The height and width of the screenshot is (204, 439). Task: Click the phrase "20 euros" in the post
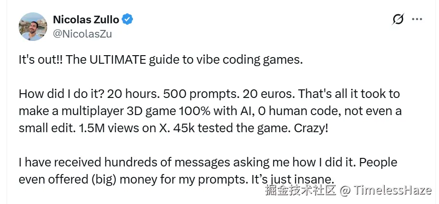coord(268,94)
